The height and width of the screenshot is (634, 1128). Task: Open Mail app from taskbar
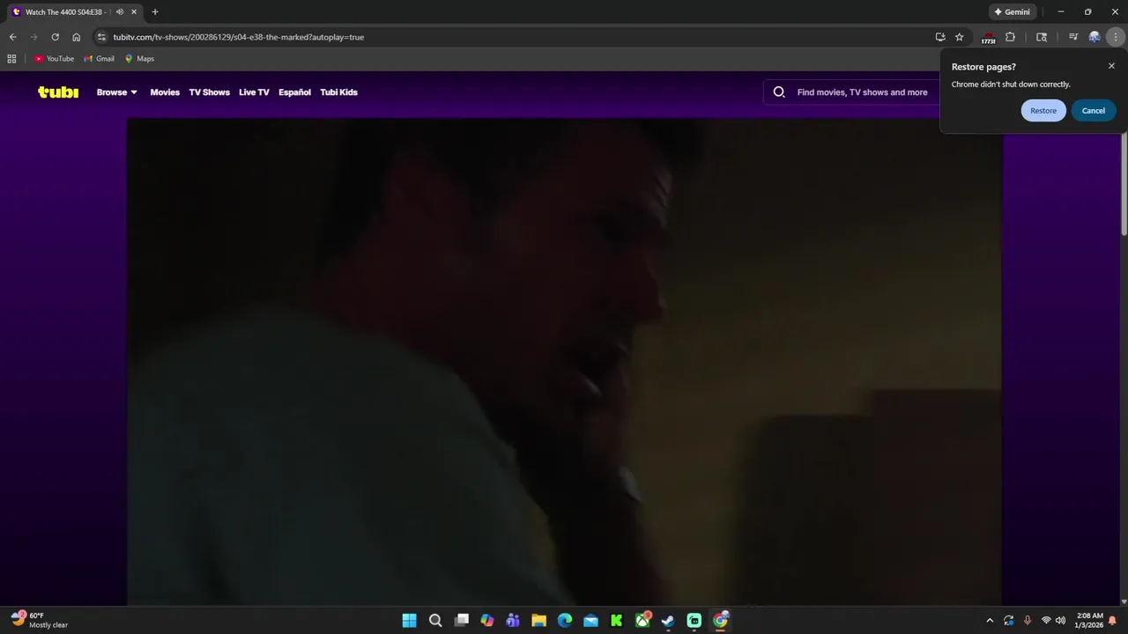coord(590,621)
